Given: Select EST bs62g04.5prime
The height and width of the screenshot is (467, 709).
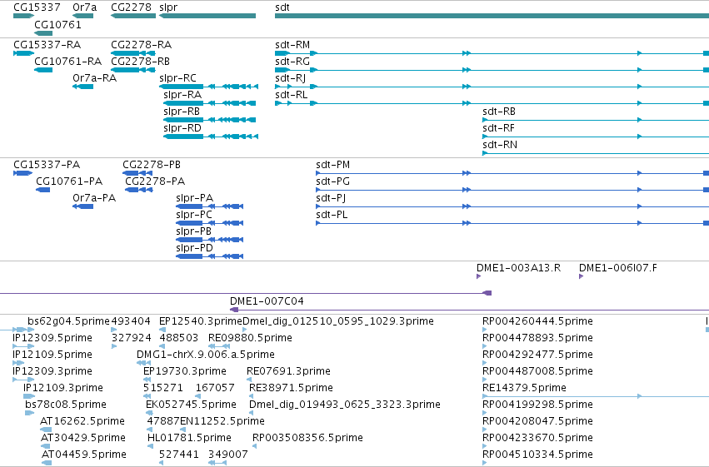Looking at the screenshot, I should pos(68,321).
